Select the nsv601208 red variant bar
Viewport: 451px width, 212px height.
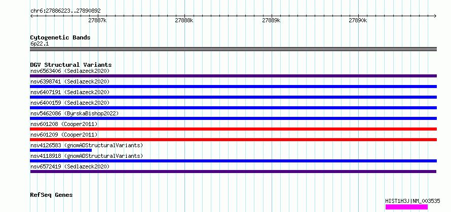pos(233,129)
